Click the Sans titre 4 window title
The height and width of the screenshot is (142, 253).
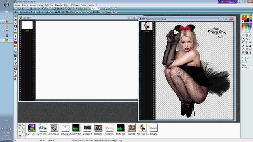tap(27, 17)
